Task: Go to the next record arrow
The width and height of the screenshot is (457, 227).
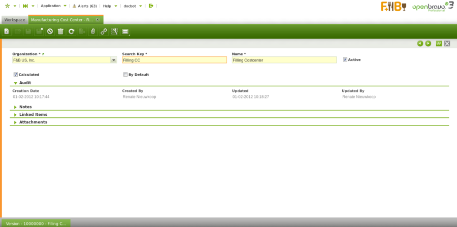Action: click(428, 44)
